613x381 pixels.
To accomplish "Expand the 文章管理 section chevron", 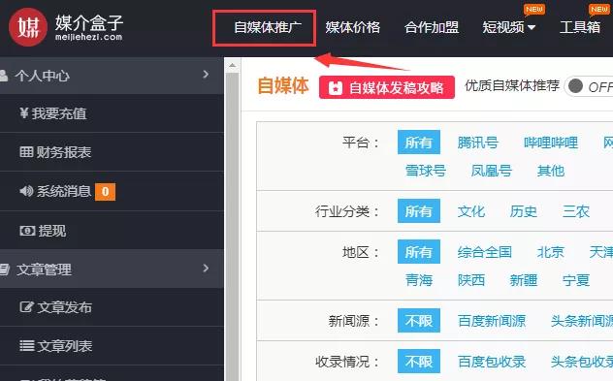I will (206, 269).
